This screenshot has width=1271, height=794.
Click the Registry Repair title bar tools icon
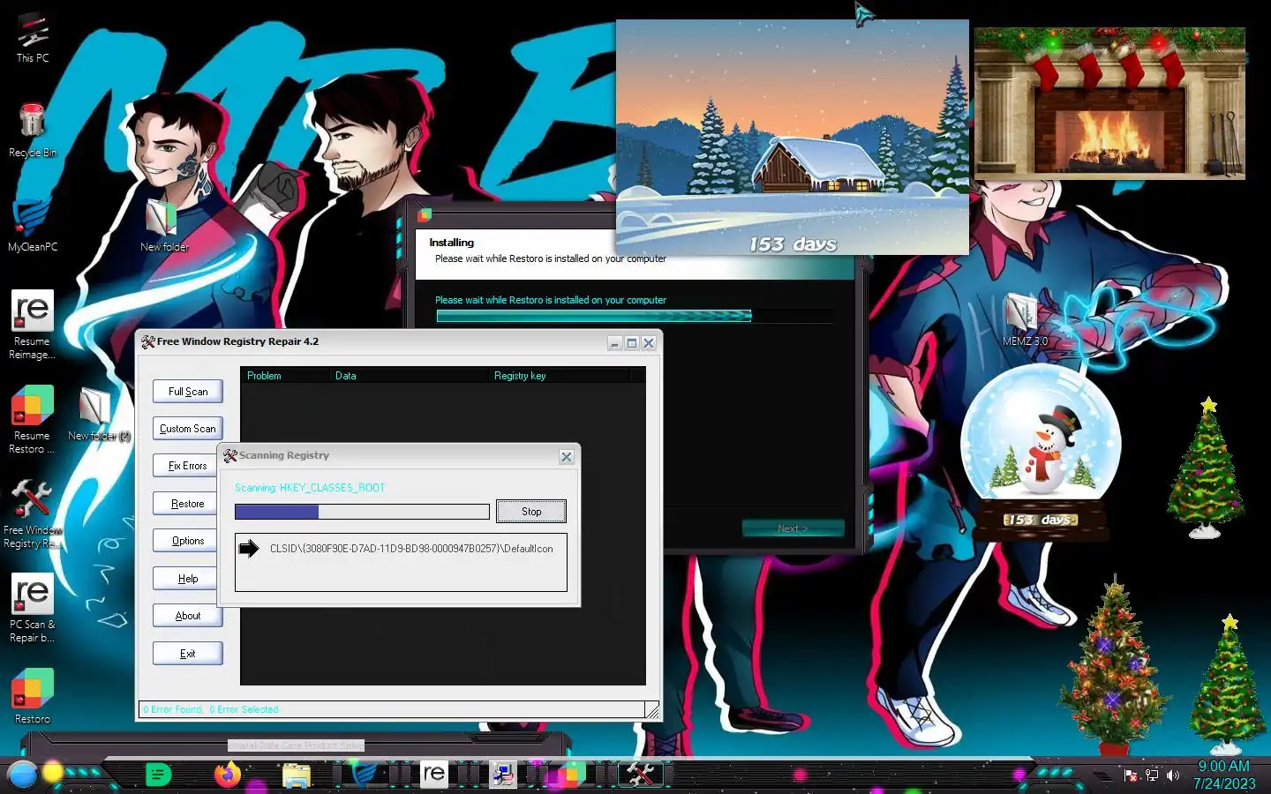(x=148, y=341)
